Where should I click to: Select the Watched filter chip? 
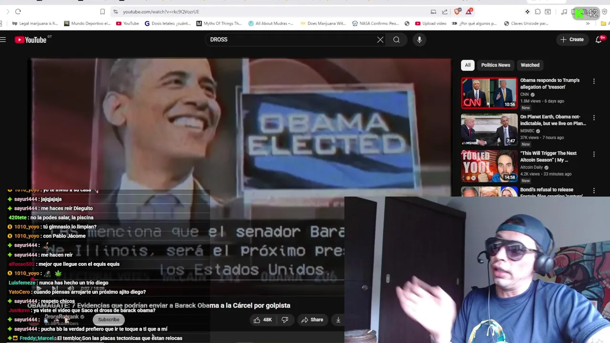(x=530, y=65)
